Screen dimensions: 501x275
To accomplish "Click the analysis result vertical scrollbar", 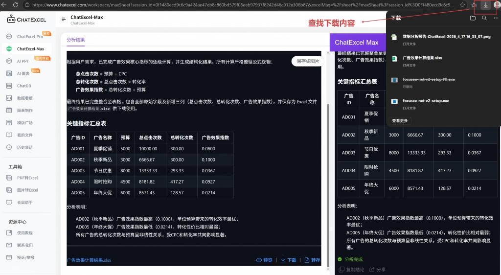I will 328,185.
